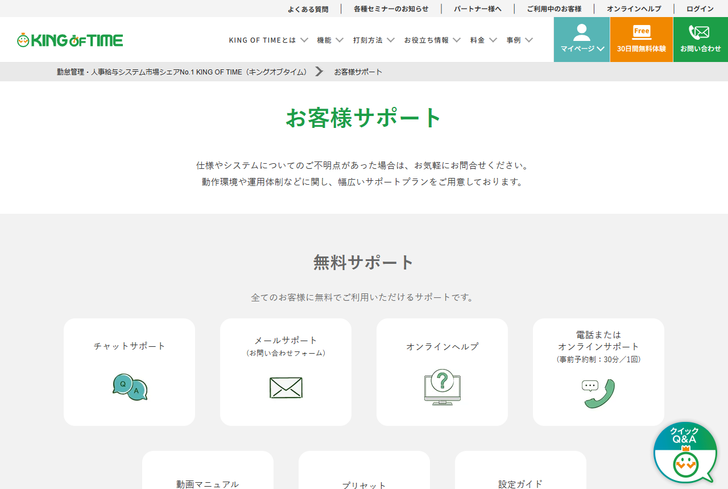The image size is (728, 489).
Task: Expand the 料金 menu chevron
Action: pos(493,40)
